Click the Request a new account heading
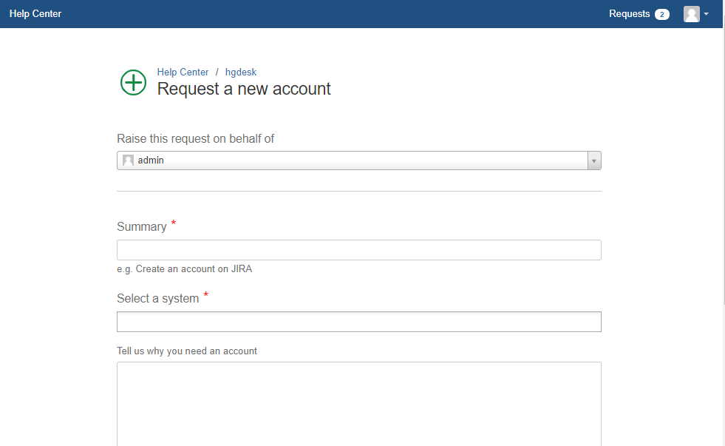725x446 pixels. click(244, 89)
